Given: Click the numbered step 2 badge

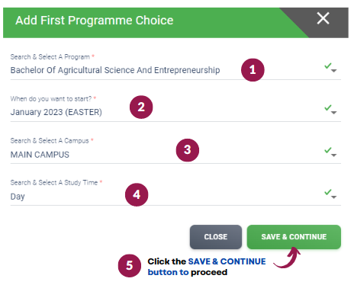Looking at the screenshot, I should [141, 107].
